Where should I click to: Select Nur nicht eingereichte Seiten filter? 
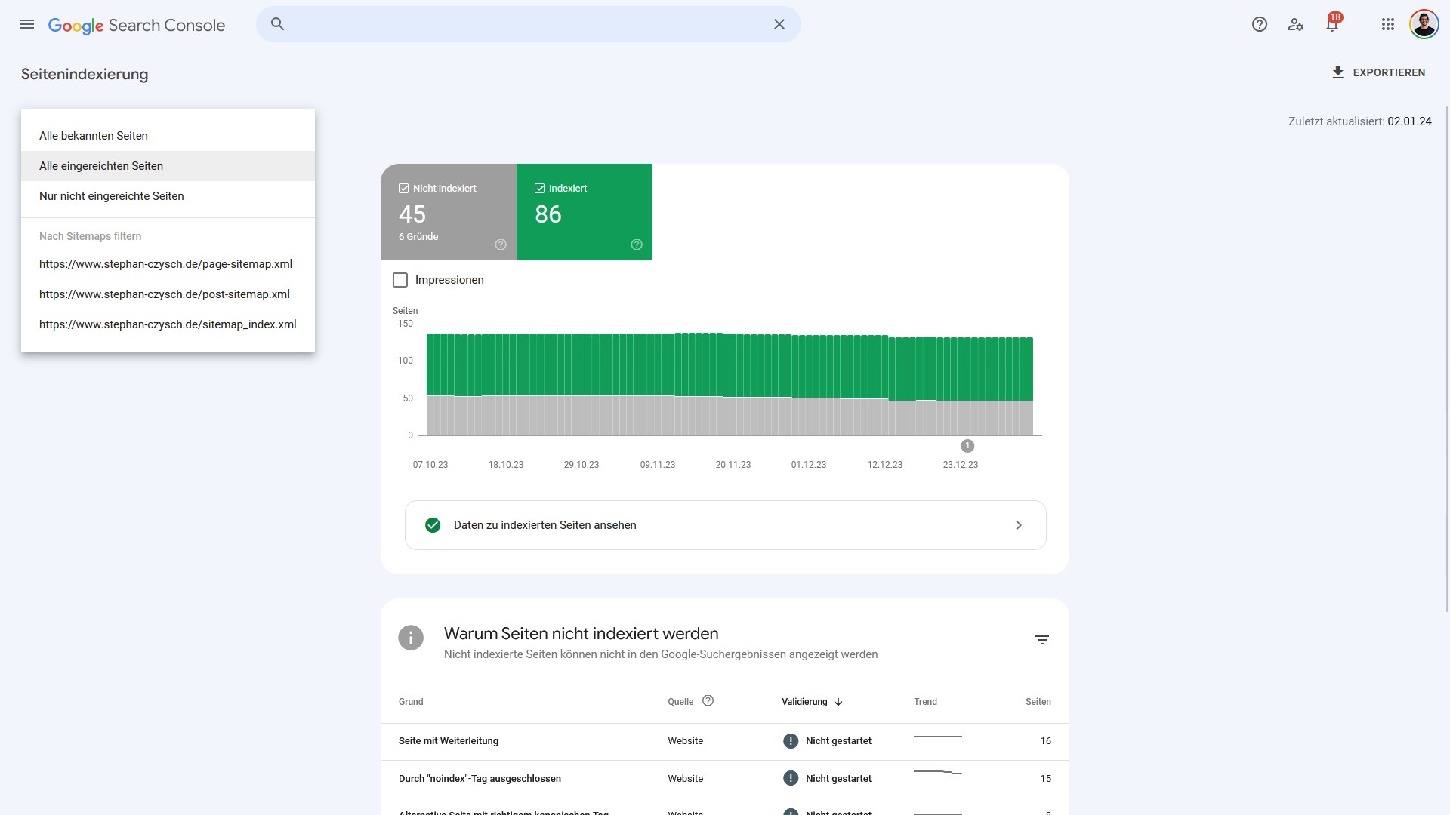tap(112, 196)
